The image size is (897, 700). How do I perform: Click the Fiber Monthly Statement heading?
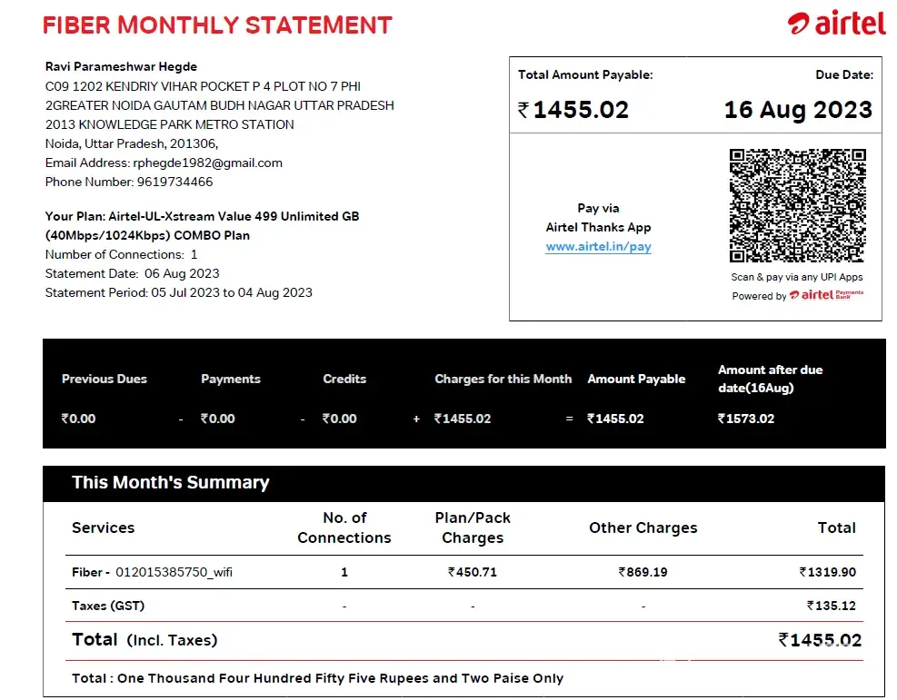217,25
